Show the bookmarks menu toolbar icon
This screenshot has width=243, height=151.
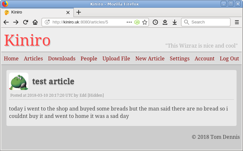[x=165, y=22]
